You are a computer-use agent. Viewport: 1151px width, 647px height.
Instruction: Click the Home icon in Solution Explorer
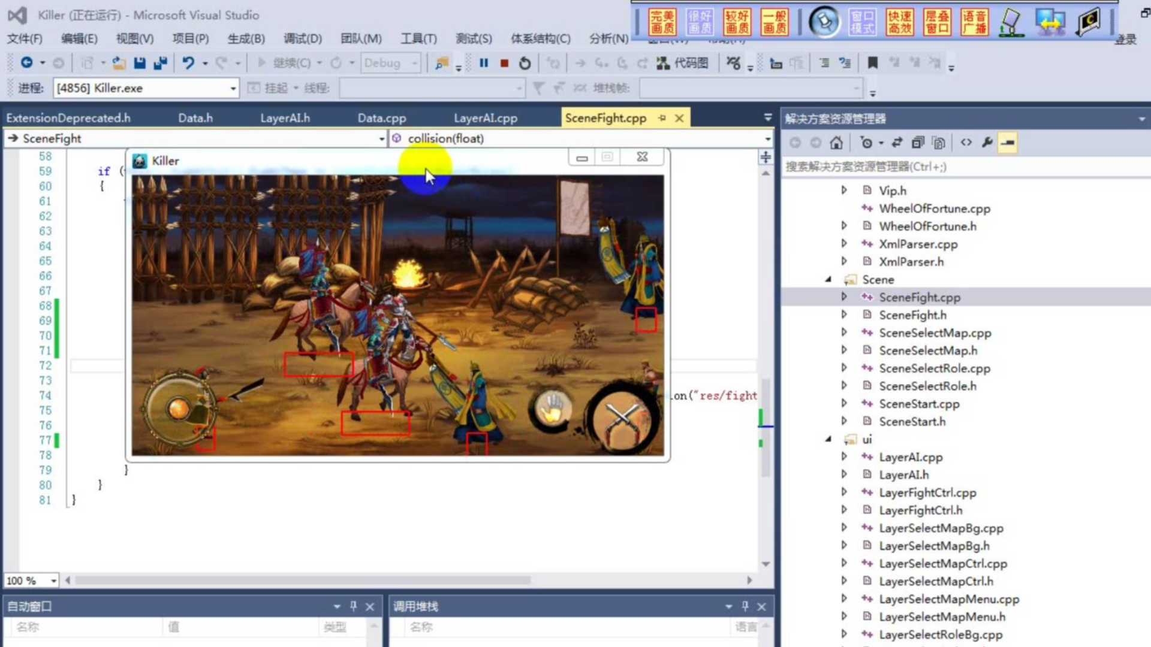coord(836,143)
